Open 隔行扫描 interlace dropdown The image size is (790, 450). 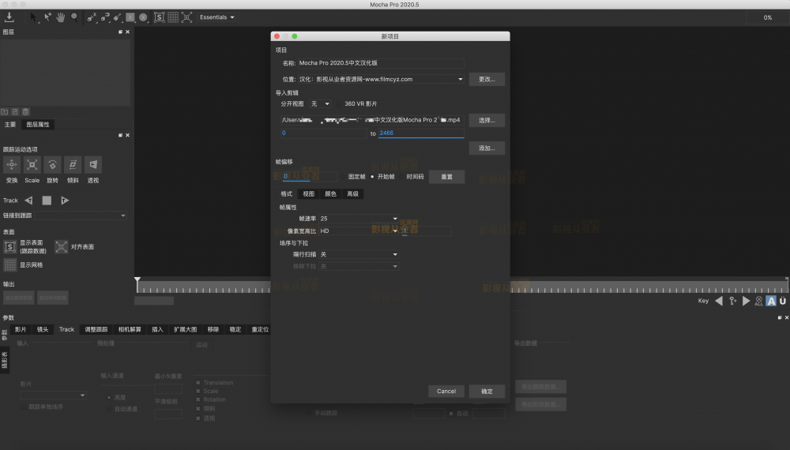[x=359, y=254]
